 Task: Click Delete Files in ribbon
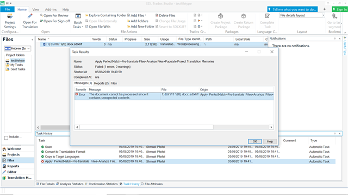point(165,16)
